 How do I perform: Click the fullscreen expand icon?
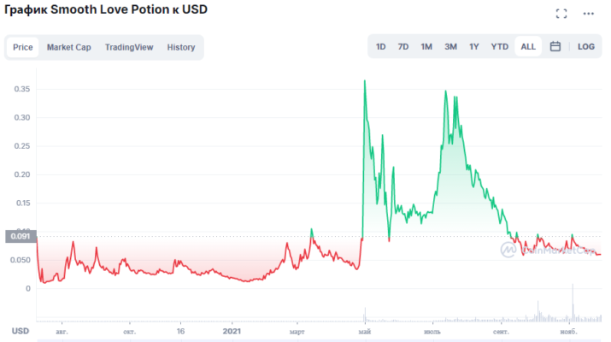(x=561, y=14)
